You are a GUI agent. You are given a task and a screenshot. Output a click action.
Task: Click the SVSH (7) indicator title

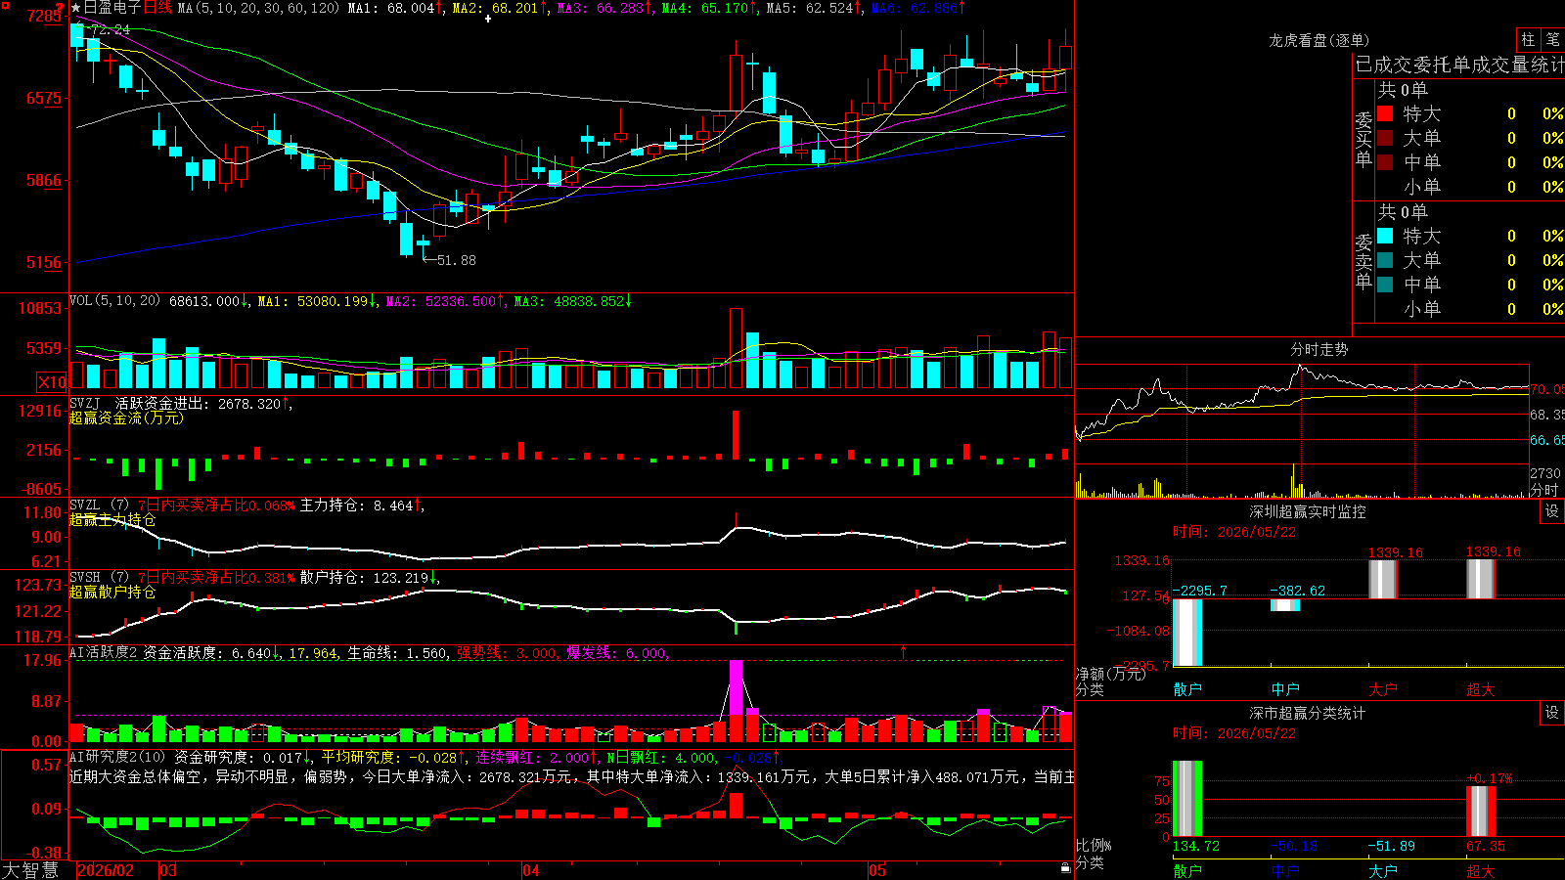pyautogui.click(x=99, y=578)
